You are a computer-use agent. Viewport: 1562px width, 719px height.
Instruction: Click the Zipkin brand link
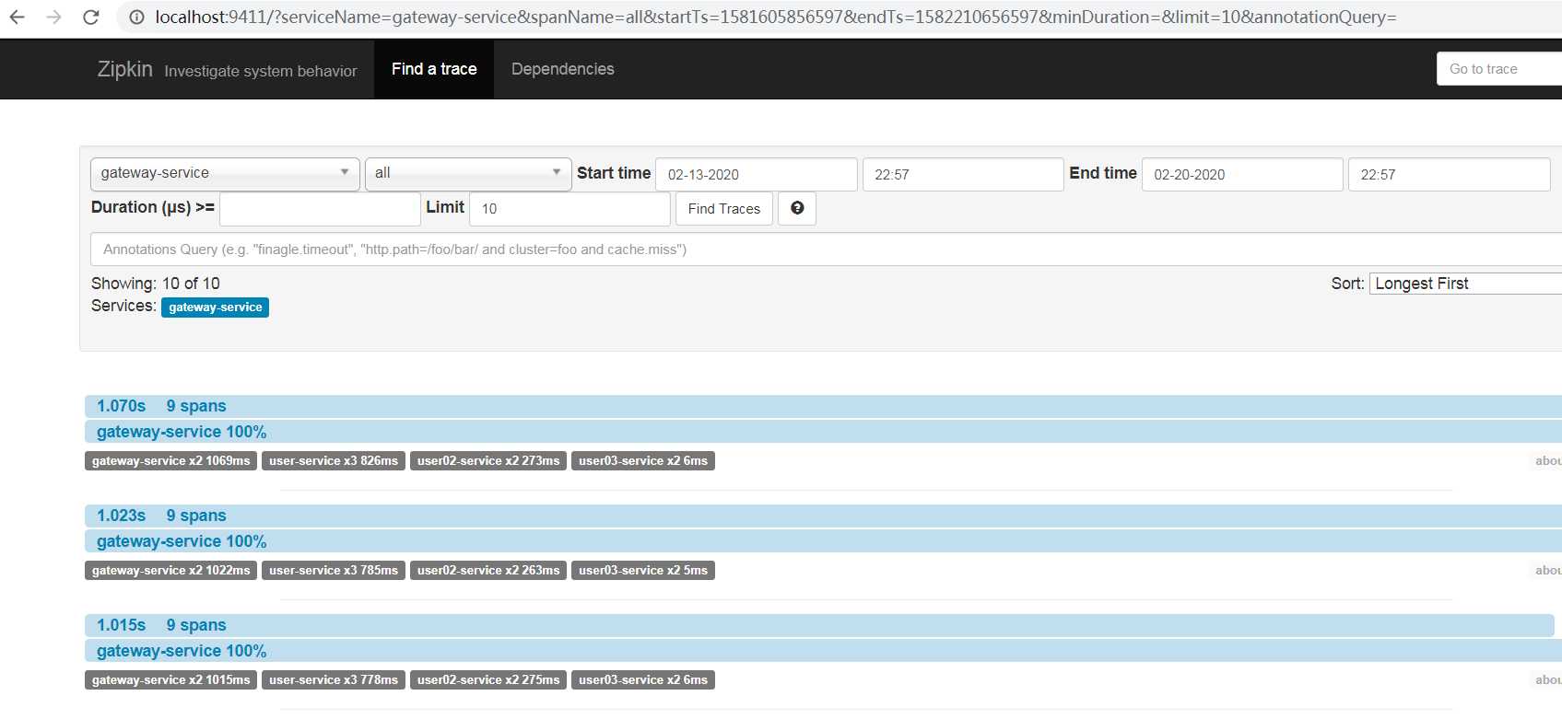click(x=125, y=69)
